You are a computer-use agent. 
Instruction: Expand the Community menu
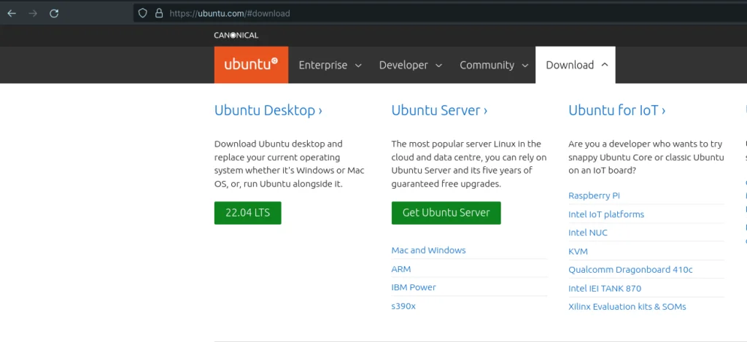pyautogui.click(x=494, y=65)
